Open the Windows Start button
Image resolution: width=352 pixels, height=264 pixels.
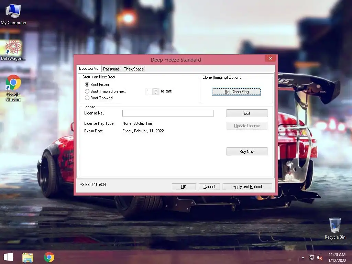(8, 257)
